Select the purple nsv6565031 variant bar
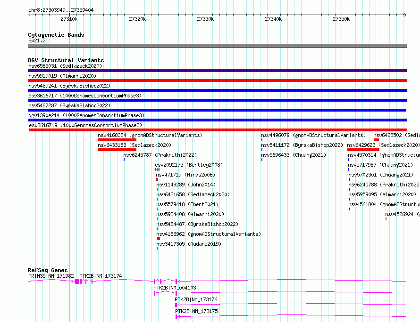Image resolution: width=420 pixels, height=322 pixels. [x=217, y=71]
